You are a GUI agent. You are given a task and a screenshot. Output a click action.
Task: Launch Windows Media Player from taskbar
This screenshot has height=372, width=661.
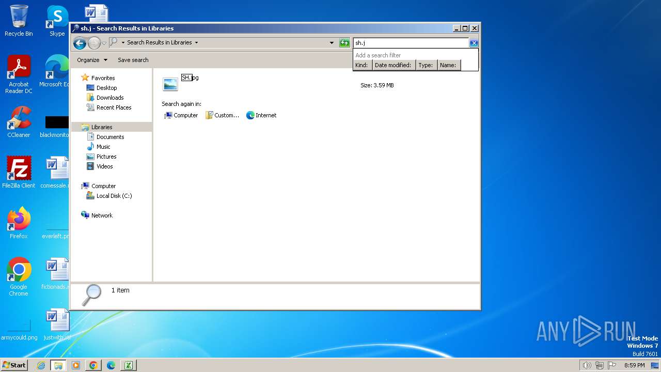click(76, 365)
